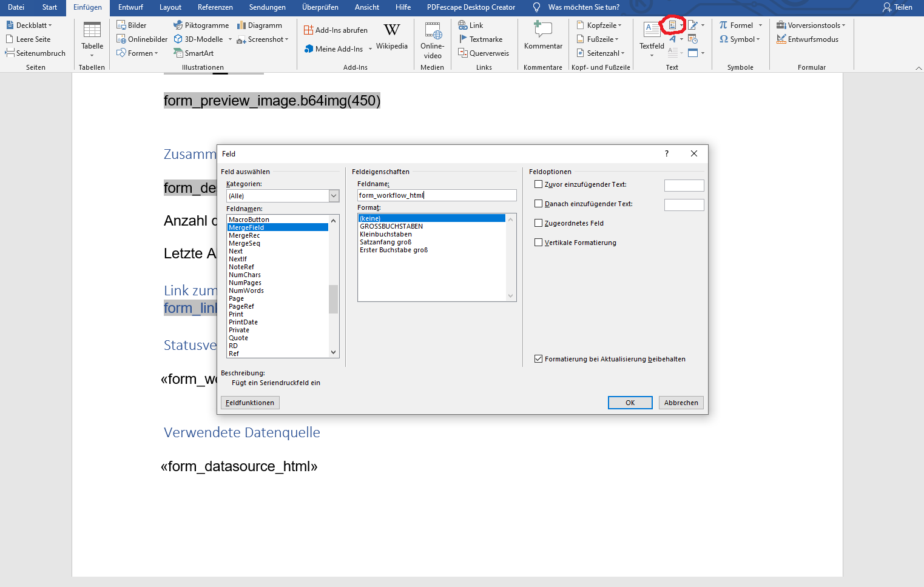This screenshot has height=587, width=924.
Task: Uncheck 'Formatierung bei Aktualisierung beibehalten'
Action: [538, 359]
